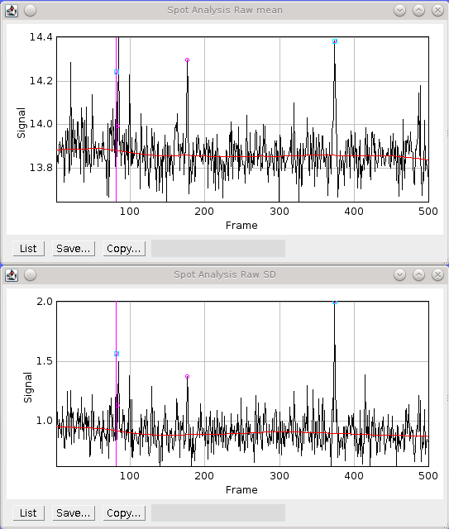449x529 pixels.
Task: Click the Signal axis label in Raw SD plot
Action: [x=27, y=388]
